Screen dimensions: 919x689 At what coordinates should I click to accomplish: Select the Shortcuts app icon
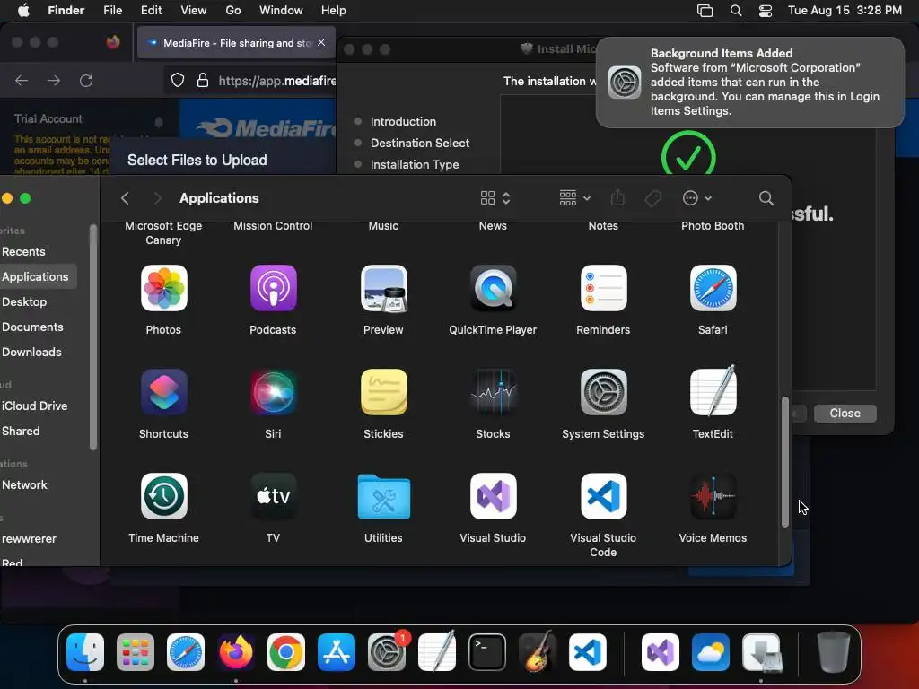(x=163, y=392)
